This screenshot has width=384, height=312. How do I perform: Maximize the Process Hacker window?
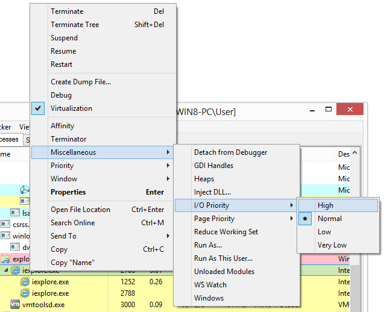(x=329, y=110)
